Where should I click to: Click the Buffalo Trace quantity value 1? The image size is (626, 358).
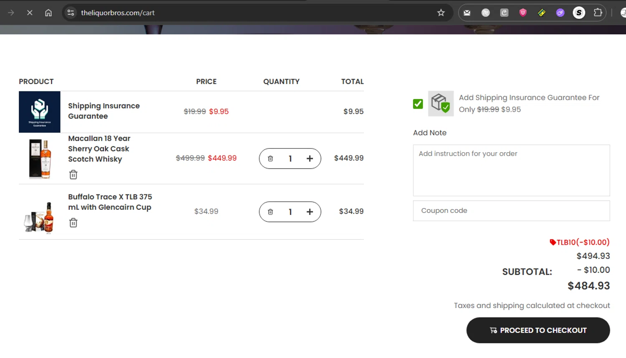tap(290, 212)
